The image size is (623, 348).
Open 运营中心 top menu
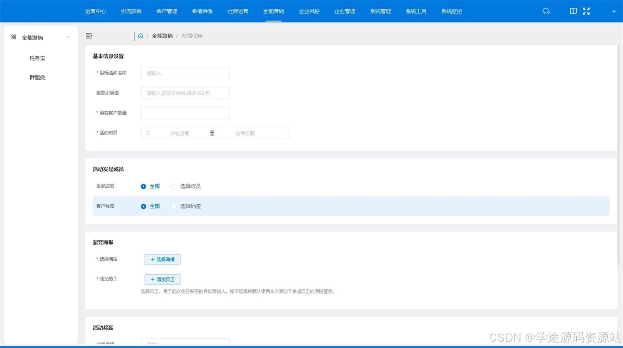pyautogui.click(x=95, y=11)
